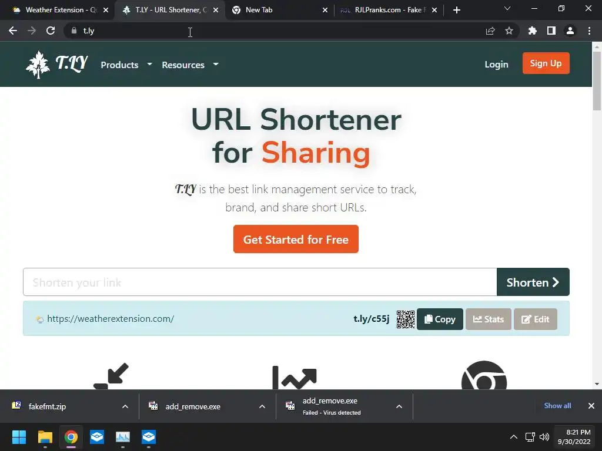Copy the t.ly/c55j short link
This screenshot has height=451, width=602.
click(440, 319)
